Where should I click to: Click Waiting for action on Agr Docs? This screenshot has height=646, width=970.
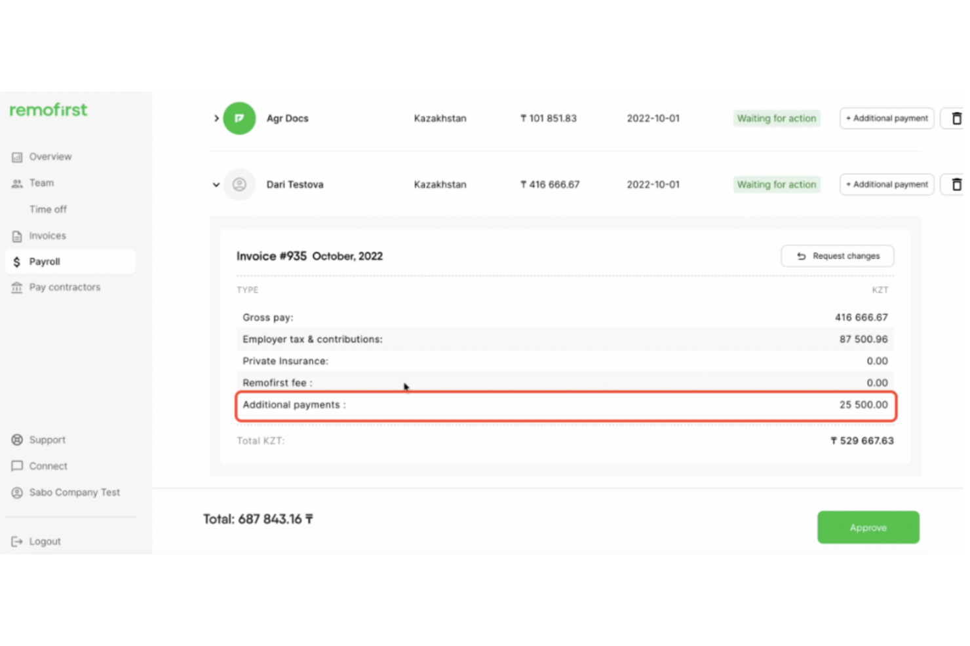[776, 118]
